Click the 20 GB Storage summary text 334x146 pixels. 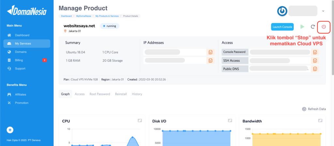113,61
